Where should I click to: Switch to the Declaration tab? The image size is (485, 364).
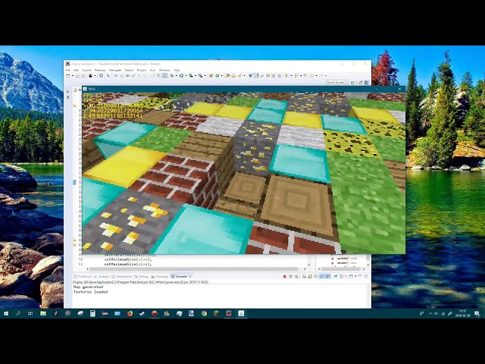pyautogui.click(x=122, y=276)
